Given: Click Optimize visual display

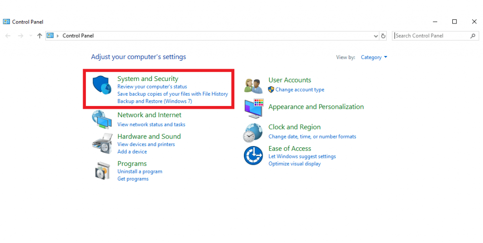Looking at the screenshot, I should coord(294,163).
